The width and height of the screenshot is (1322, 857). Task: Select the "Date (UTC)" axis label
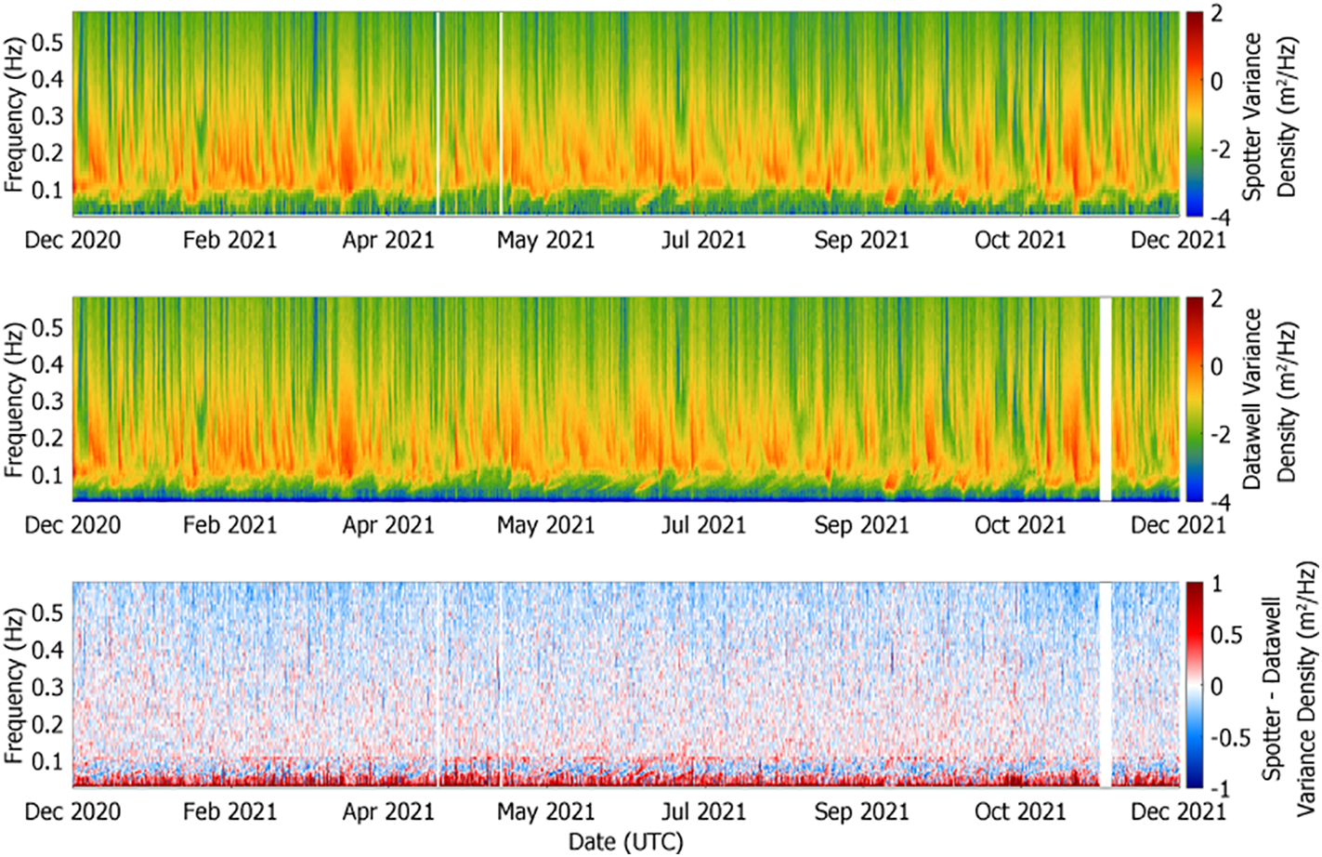tap(625, 842)
